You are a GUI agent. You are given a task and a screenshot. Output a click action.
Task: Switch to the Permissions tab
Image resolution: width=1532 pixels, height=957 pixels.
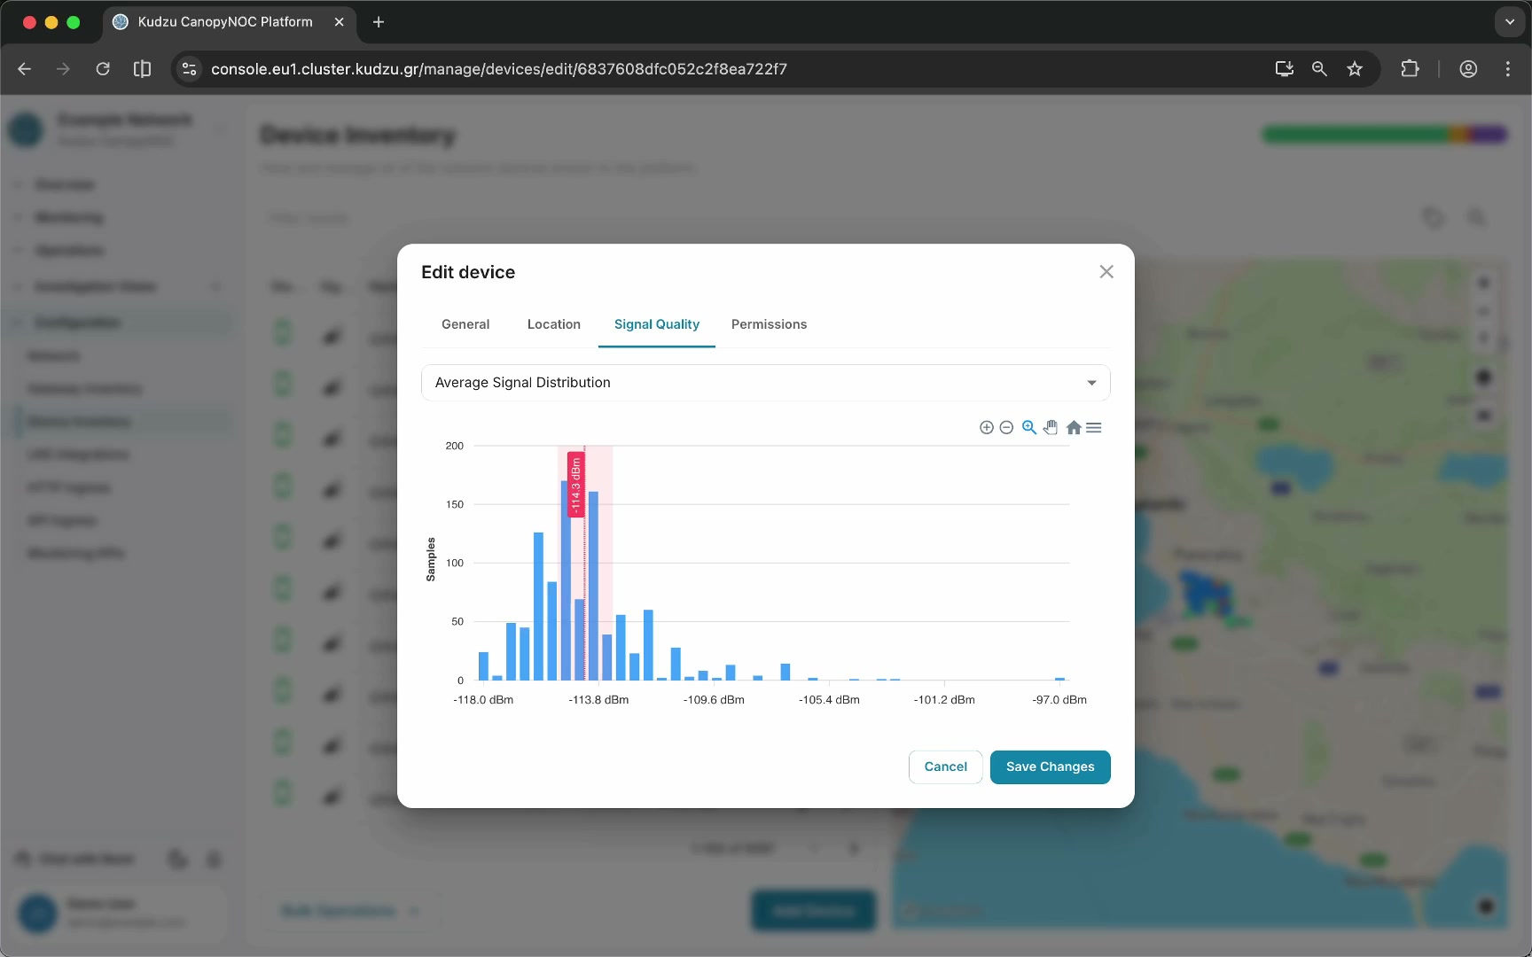coord(769,324)
